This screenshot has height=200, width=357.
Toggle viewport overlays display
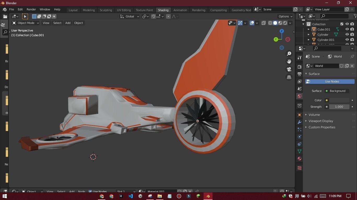252,23
